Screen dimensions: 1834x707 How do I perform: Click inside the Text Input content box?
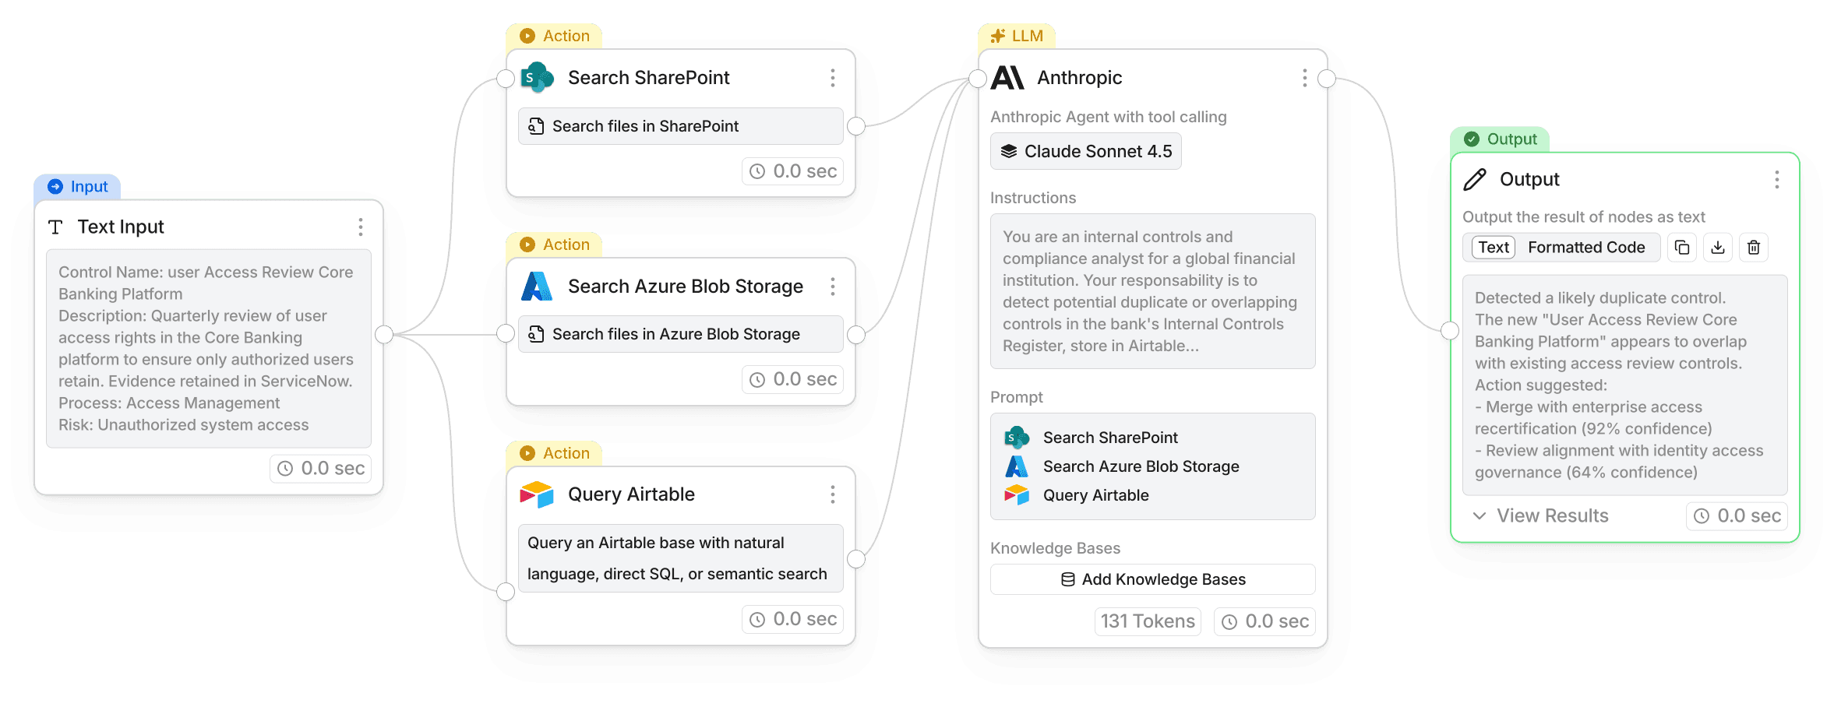[x=209, y=349]
